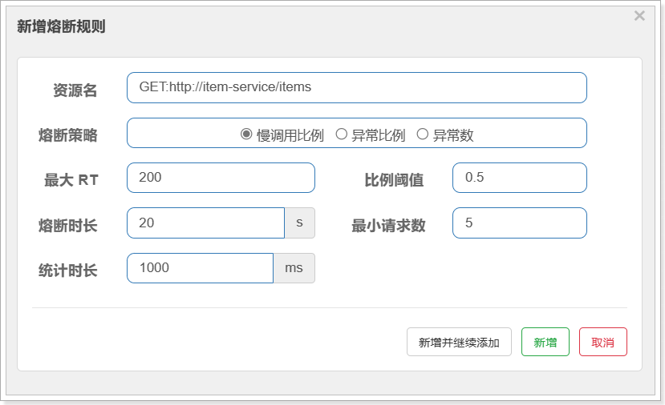The height and width of the screenshot is (405, 665).
Task: Click the 最大 RT field label
Action: tap(71, 180)
